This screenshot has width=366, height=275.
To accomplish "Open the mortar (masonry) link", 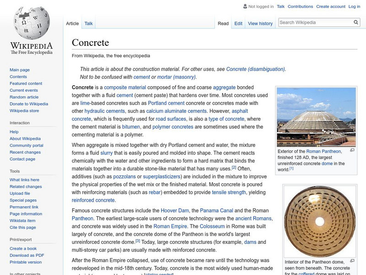I will pyautogui.click(x=177, y=77).
